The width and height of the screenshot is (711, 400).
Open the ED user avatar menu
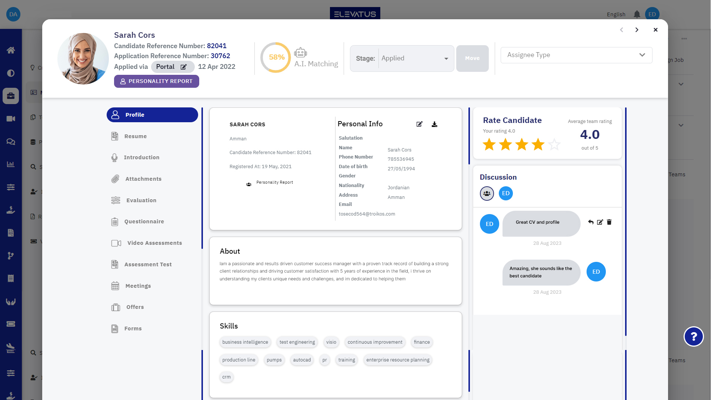(652, 14)
